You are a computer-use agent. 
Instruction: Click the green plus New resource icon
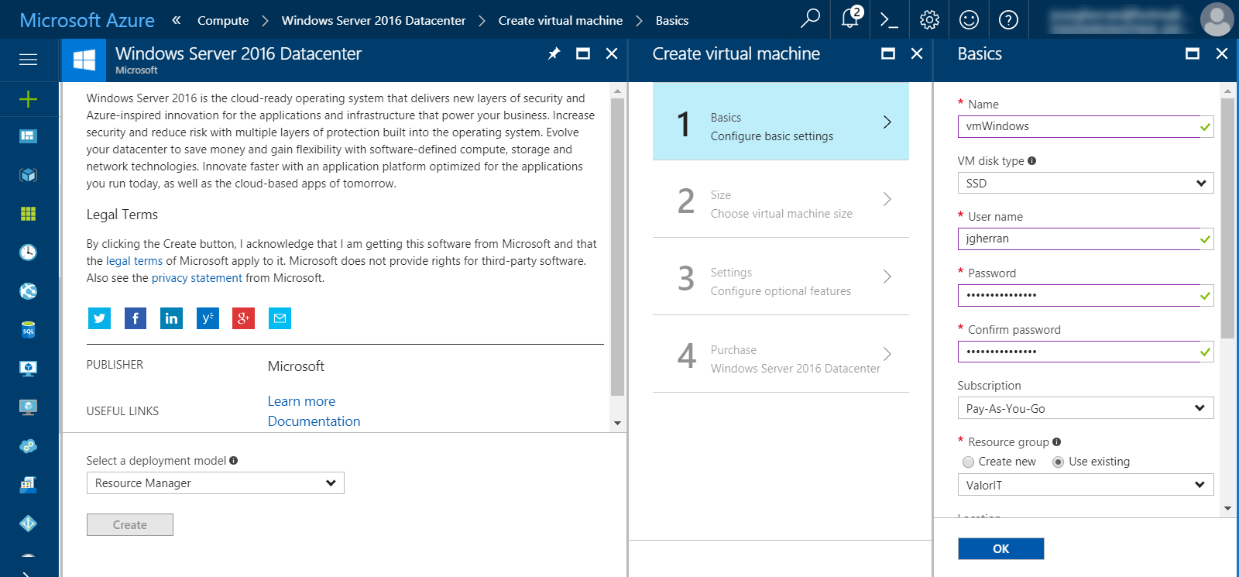coord(28,99)
